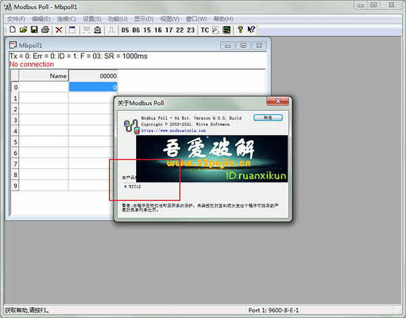
Task: Open a file with the folder icon
Action: pos(23,30)
